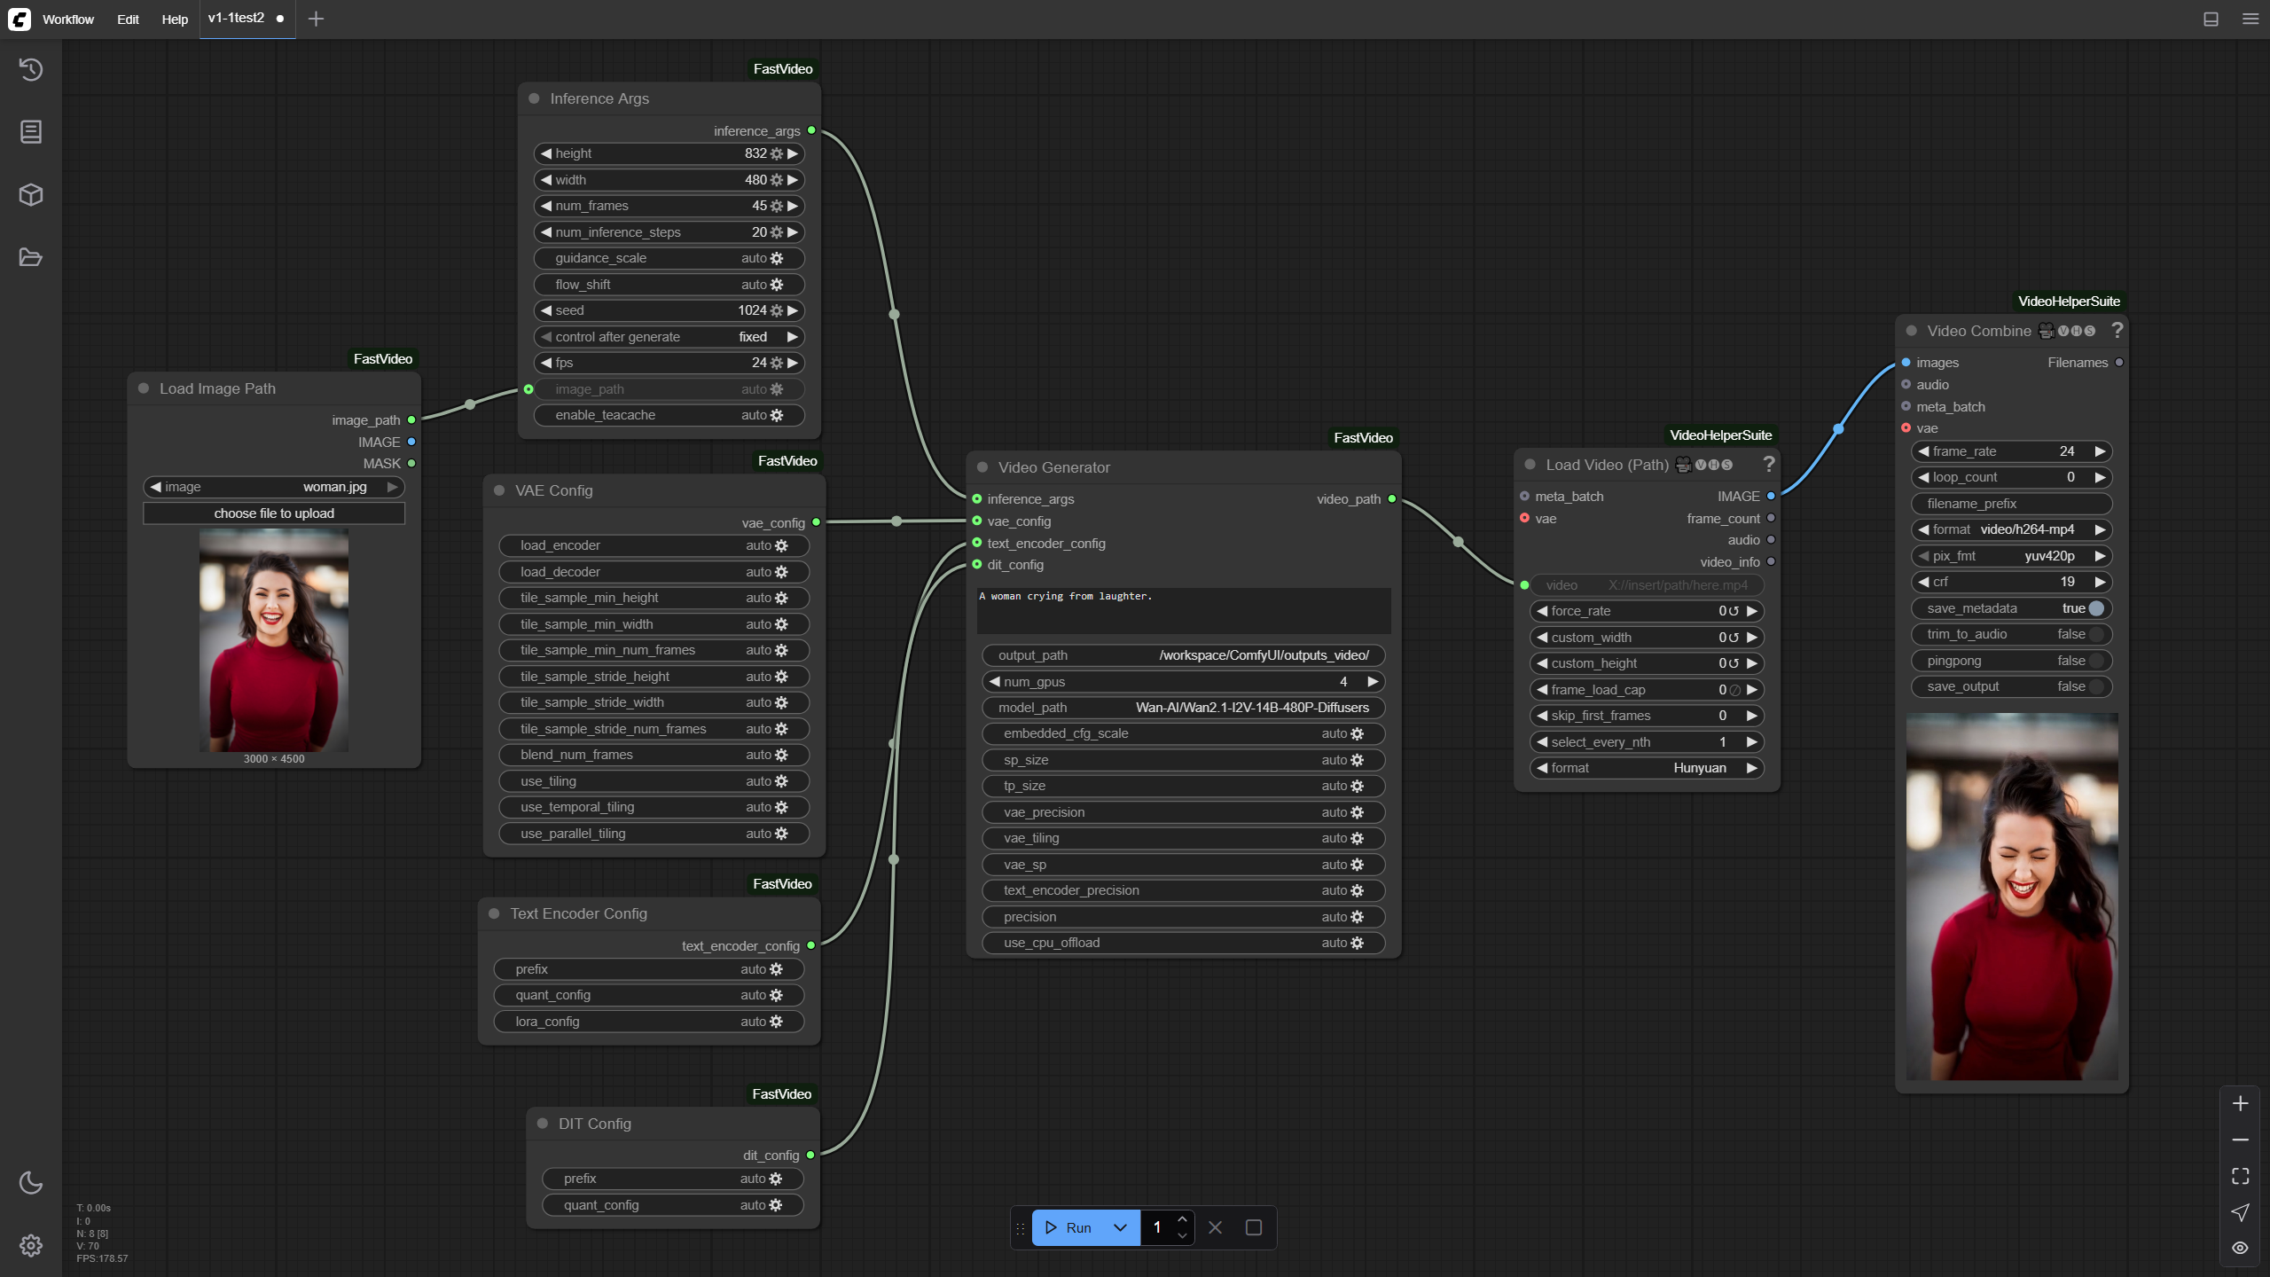Toggle dark theme moon icon
The width and height of the screenshot is (2270, 1277).
click(31, 1183)
